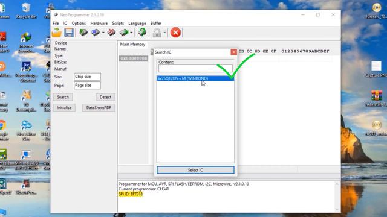Expand the Write IC dropdown arrow

pyautogui.click(x=103, y=33)
